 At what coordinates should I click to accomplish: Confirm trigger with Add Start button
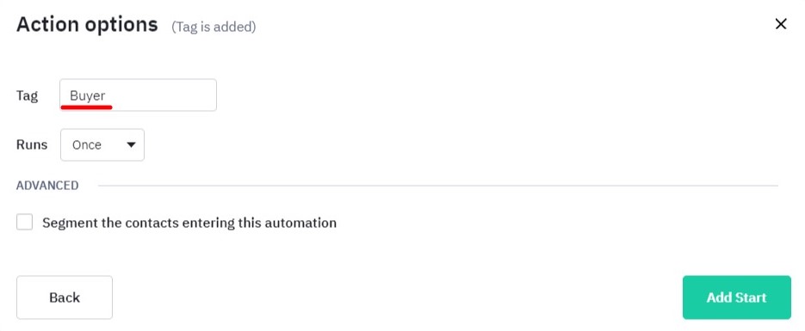coord(736,297)
